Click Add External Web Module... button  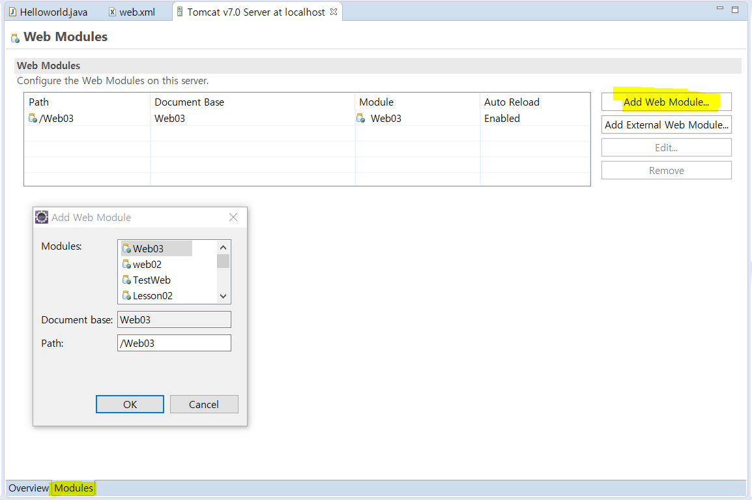[666, 125]
